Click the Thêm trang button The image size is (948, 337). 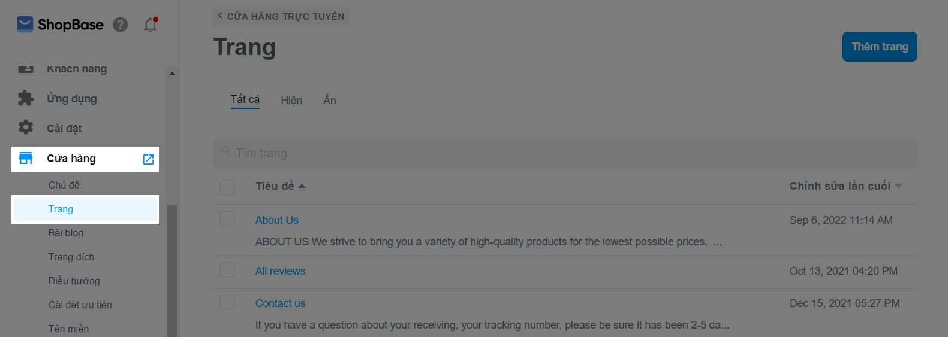click(x=879, y=47)
